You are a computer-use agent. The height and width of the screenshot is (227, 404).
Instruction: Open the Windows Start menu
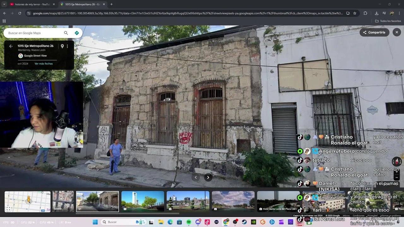(x=95, y=222)
